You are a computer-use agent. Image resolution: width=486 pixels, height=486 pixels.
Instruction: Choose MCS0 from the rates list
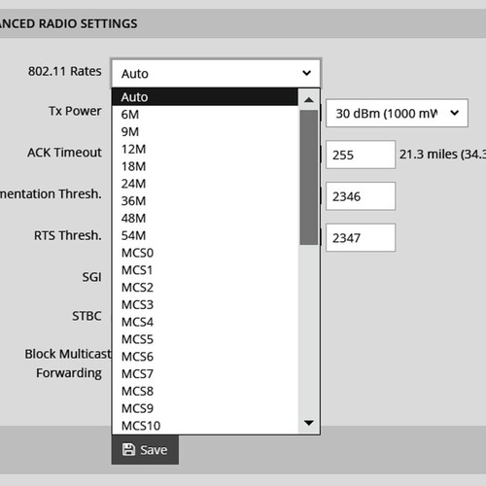[x=205, y=253]
